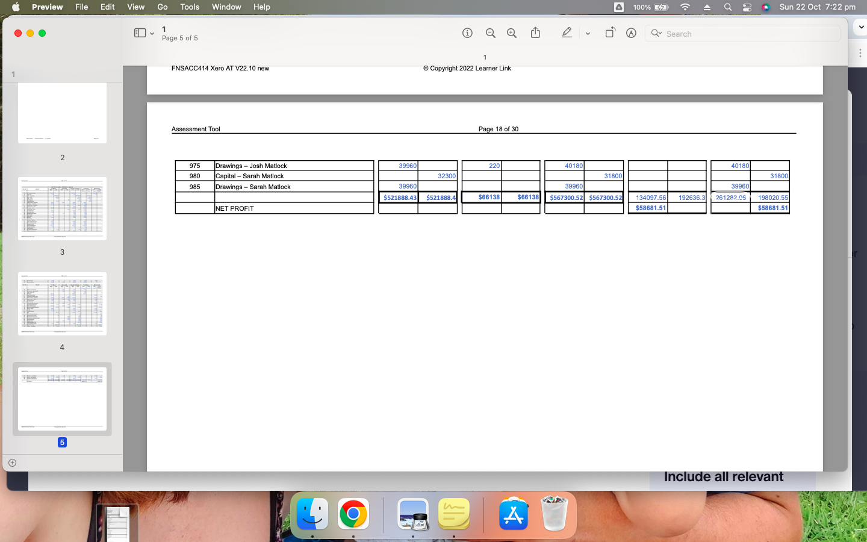
Task: Open the Go menu
Action: click(162, 7)
